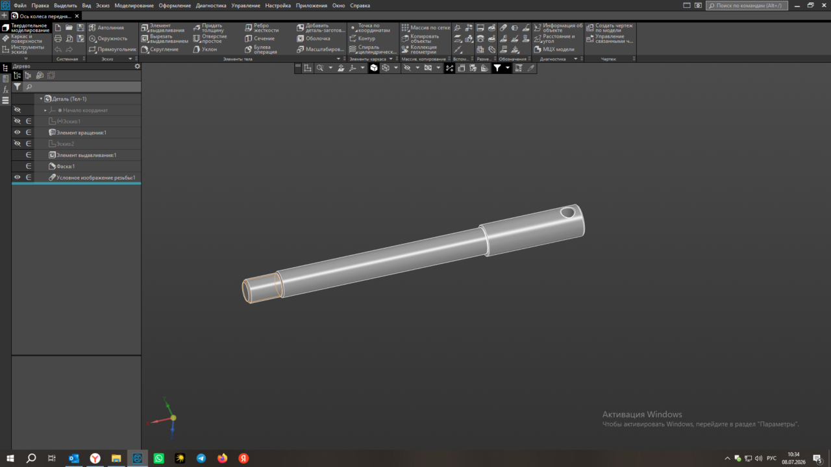Select Твердотельное моделирование toolset
This screenshot has height=467, width=831.
click(x=26, y=28)
